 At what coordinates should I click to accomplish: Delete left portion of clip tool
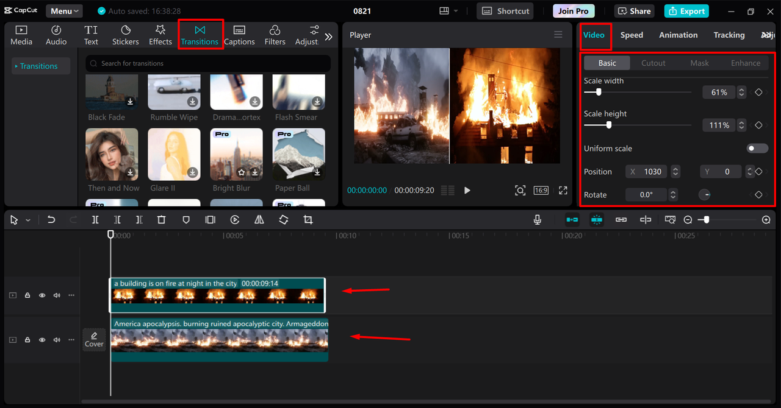[117, 220]
